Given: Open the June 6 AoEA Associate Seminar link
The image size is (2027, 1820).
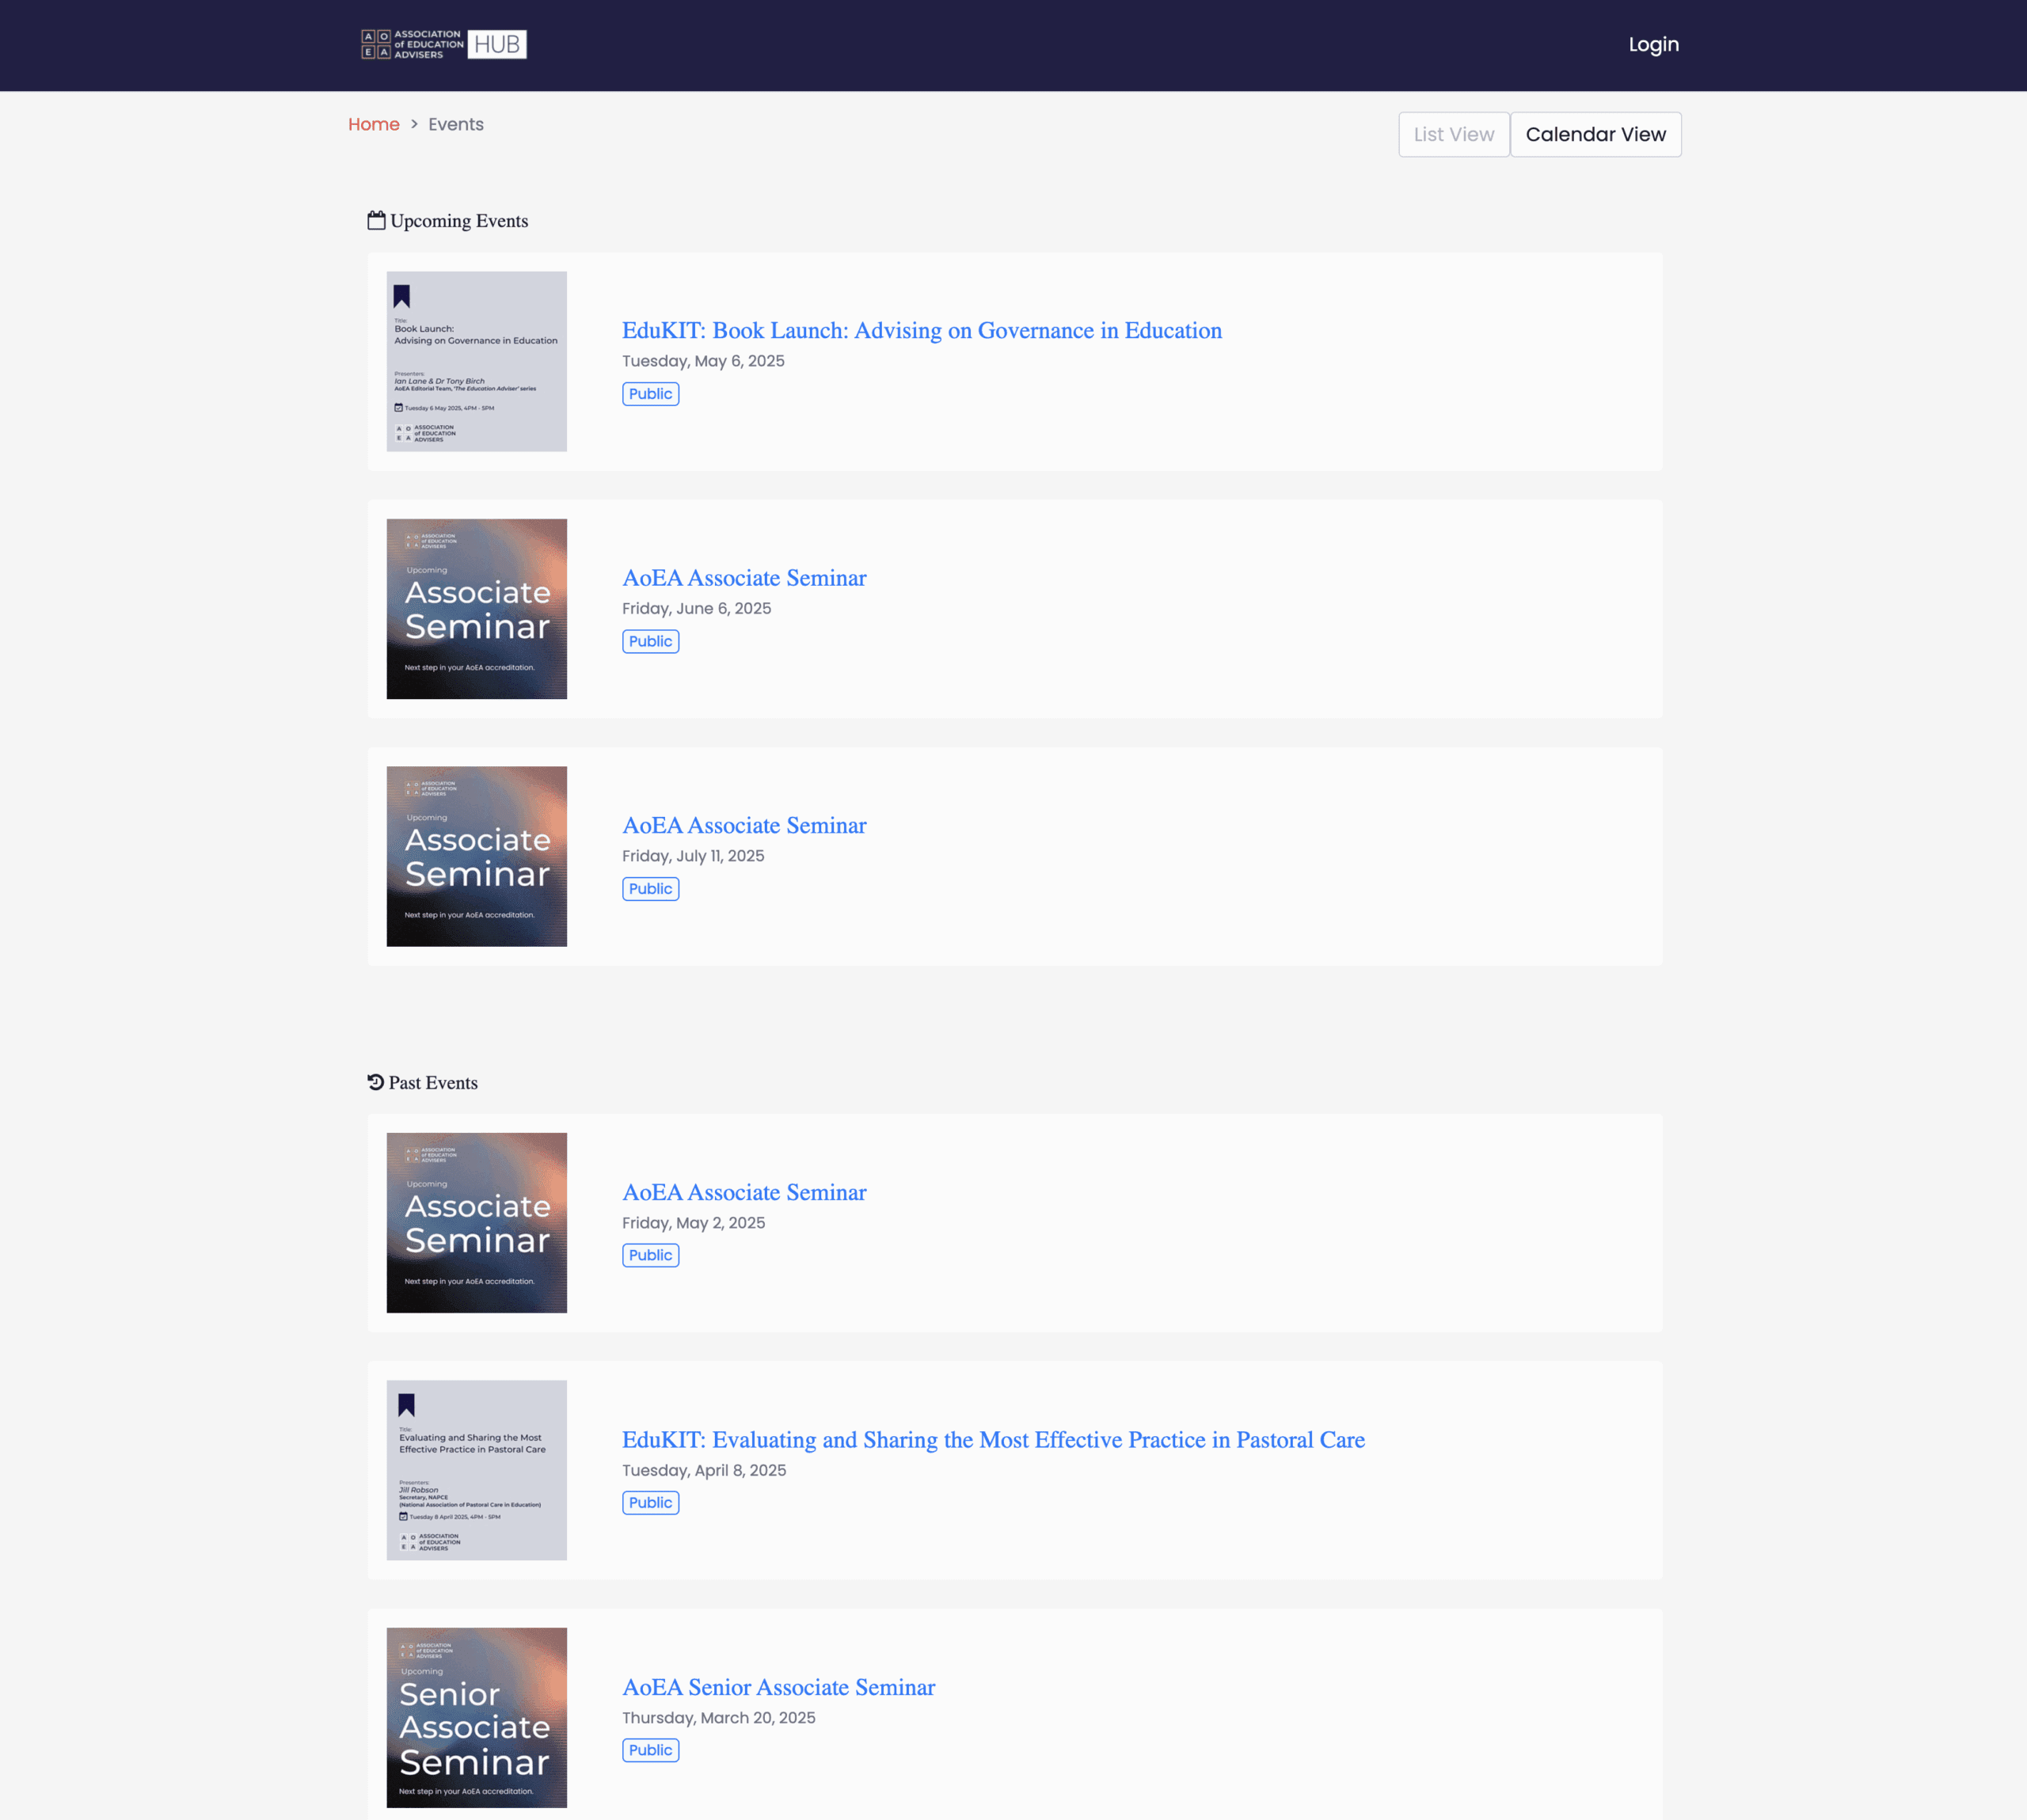Looking at the screenshot, I should pyautogui.click(x=744, y=578).
